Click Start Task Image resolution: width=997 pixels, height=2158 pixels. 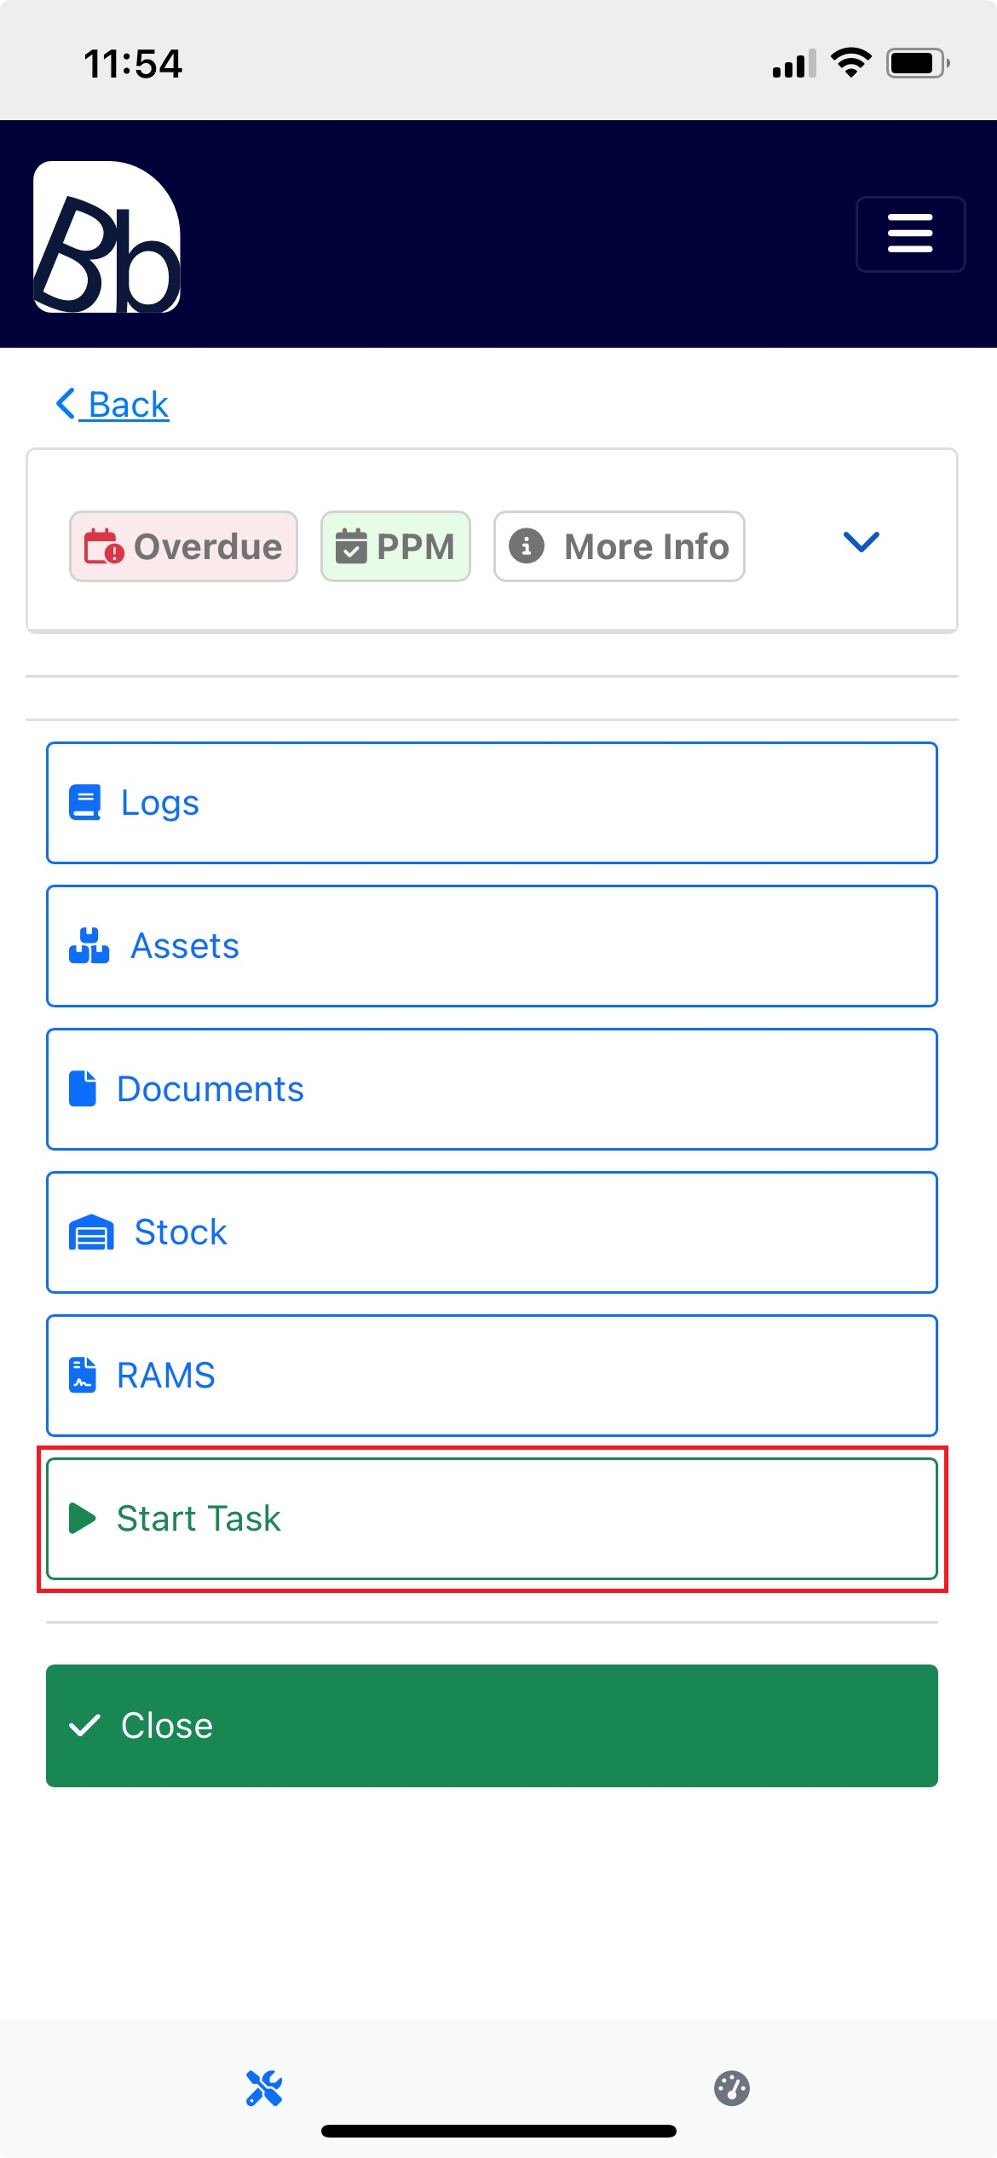(x=492, y=1519)
